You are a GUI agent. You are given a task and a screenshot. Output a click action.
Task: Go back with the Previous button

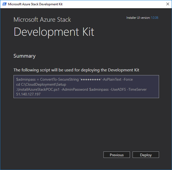click(x=117, y=155)
